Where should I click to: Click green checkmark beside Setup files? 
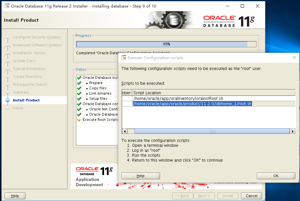coord(79,99)
